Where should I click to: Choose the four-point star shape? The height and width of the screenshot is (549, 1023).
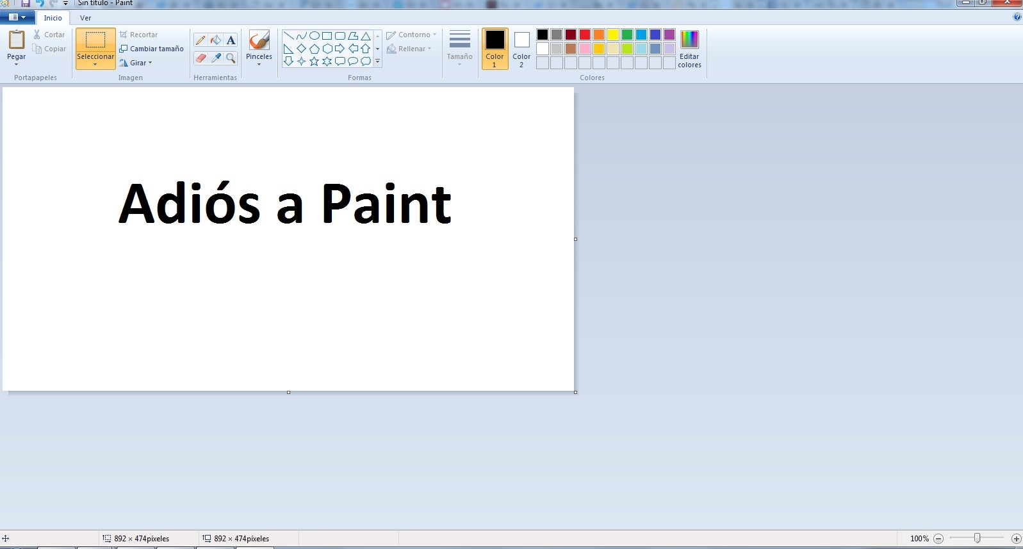[302, 61]
